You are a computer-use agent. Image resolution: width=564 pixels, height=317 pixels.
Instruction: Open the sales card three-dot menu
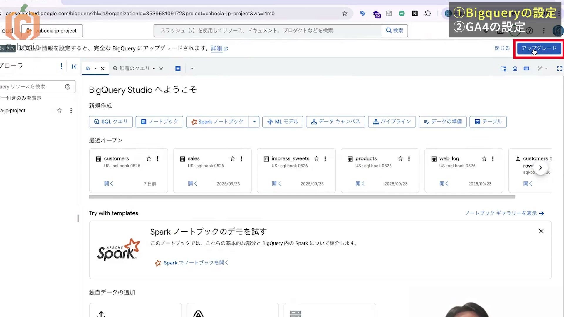pyautogui.click(x=241, y=159)
